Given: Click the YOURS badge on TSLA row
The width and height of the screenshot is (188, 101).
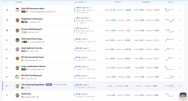Looking at the screenshot, I should click(x=49, y=85).
